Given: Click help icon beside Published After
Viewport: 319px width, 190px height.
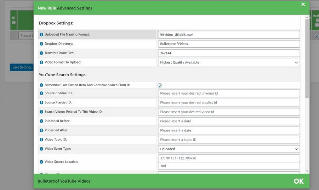Looking at the screenshot, I should [x=41, y=130].
